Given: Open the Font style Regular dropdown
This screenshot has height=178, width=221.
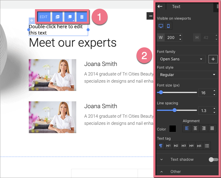Looking at the screenshot, I should (x=187, y=75).
